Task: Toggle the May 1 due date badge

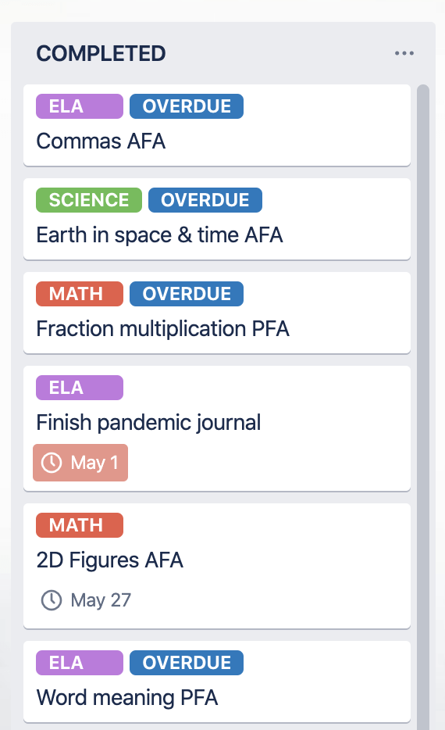Action: (x=80, y=463)
